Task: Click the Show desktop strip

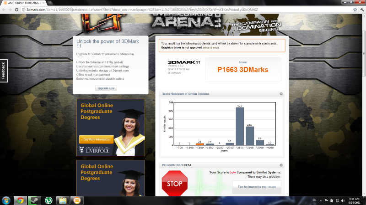Action: [x=364, y=200]
